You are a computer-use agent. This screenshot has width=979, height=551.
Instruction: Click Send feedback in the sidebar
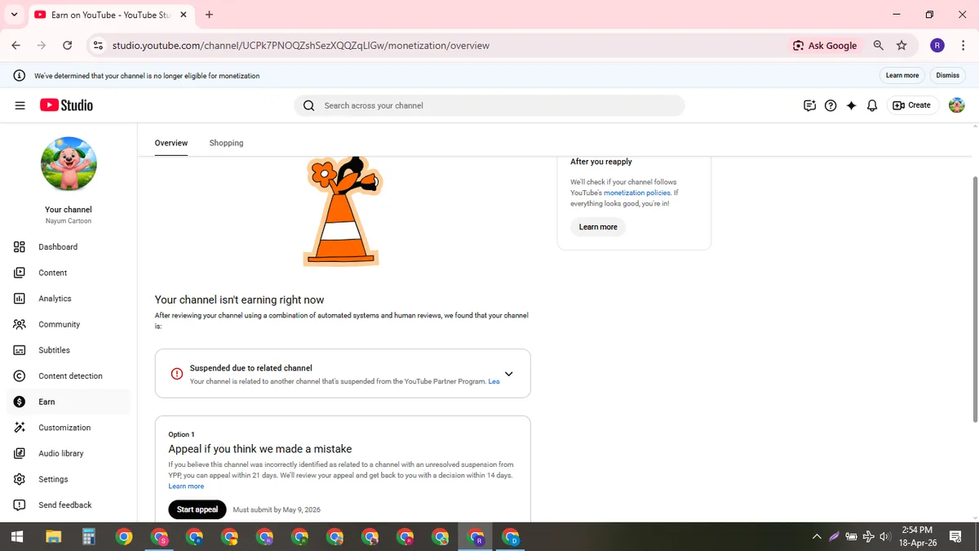69,505
